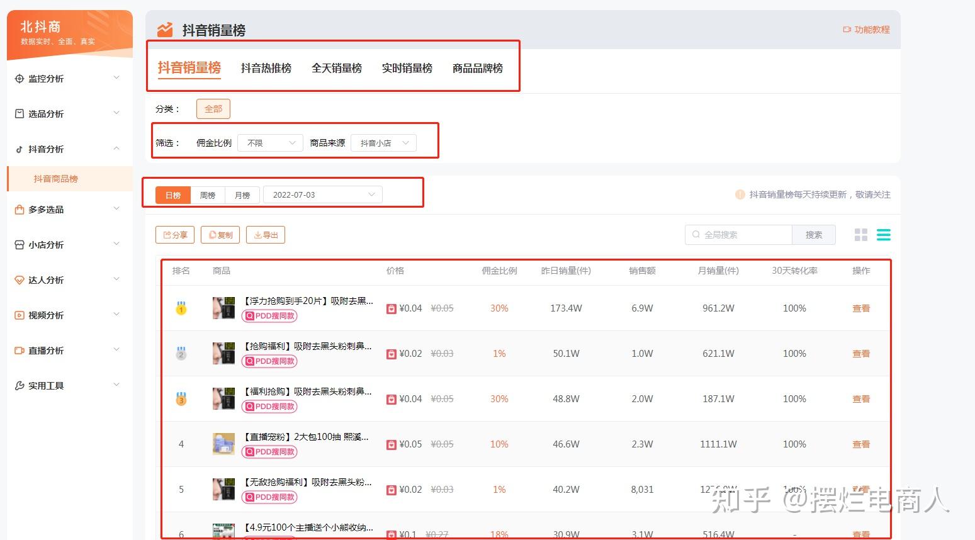This screenshot has height=540, width=975.
Task: Click the bronze rank 3 medal icon
Action: coord(181,399)
